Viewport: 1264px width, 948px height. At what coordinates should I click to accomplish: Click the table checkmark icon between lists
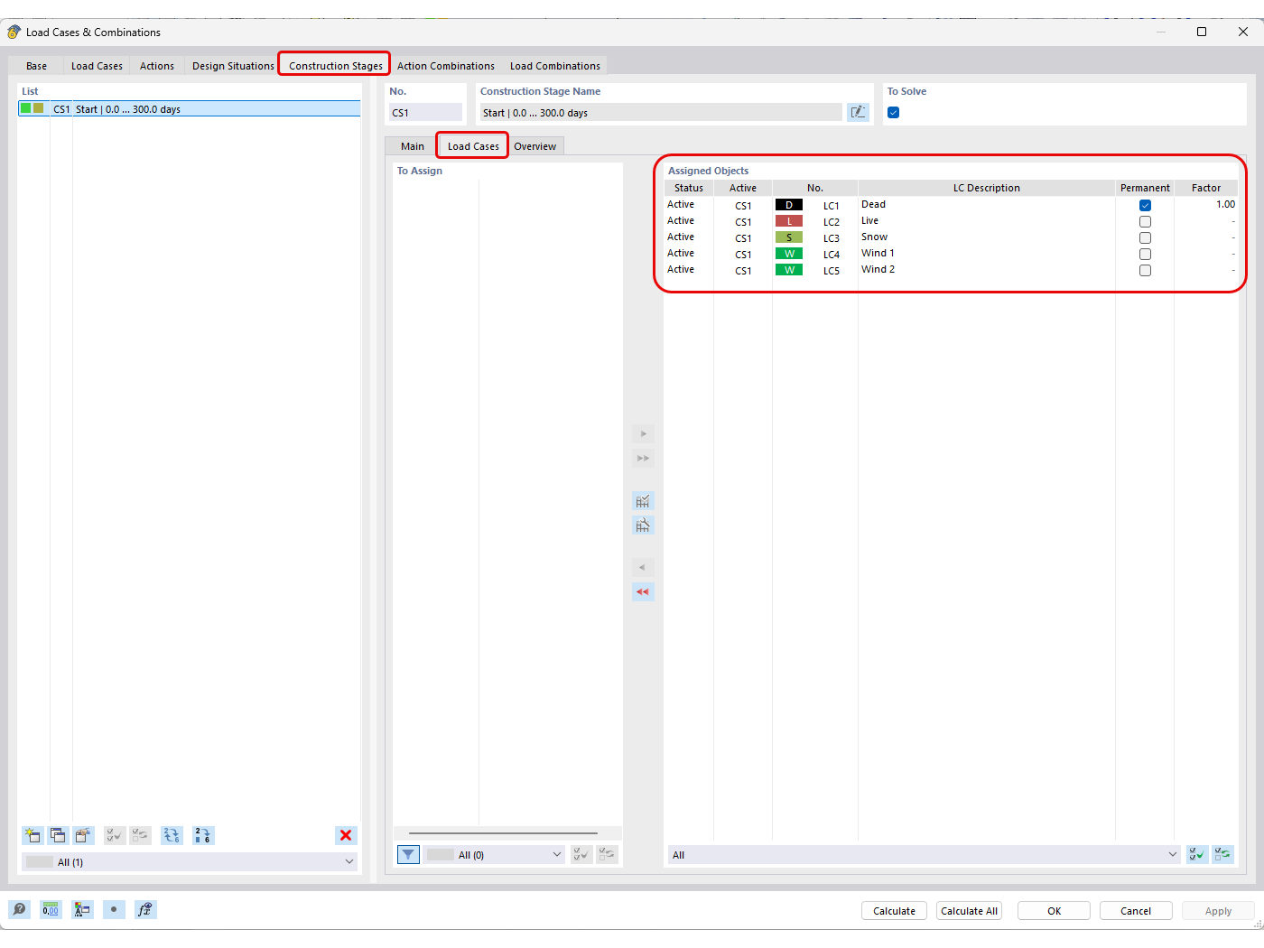point(643,501)
